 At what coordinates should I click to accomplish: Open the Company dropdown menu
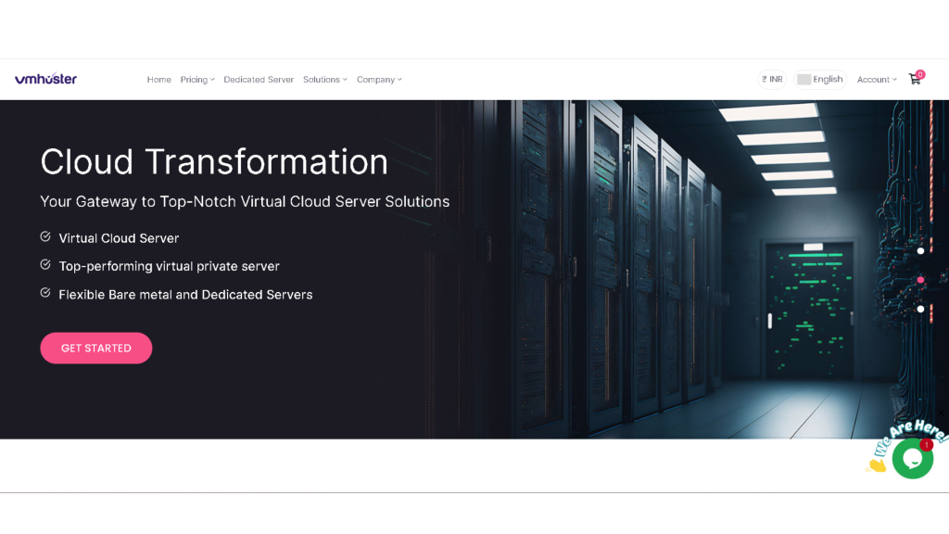pos(379,80)
